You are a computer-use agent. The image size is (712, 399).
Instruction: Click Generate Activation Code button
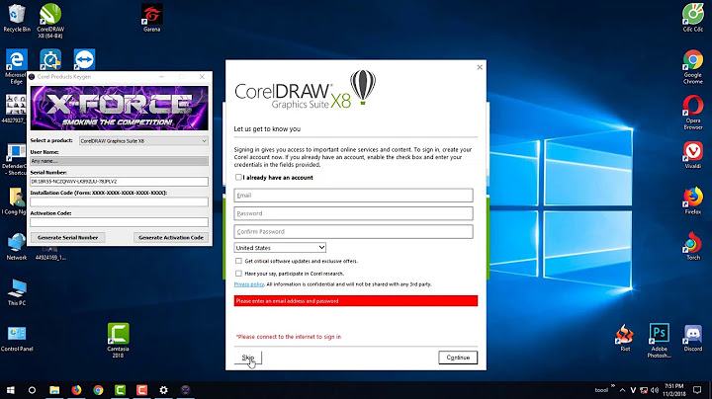coord(171,237)
